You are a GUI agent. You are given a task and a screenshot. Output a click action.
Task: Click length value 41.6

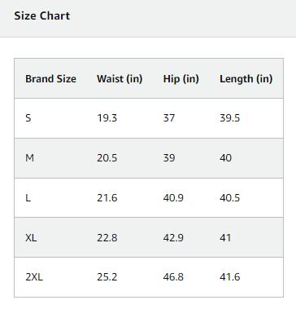point(230,277)
